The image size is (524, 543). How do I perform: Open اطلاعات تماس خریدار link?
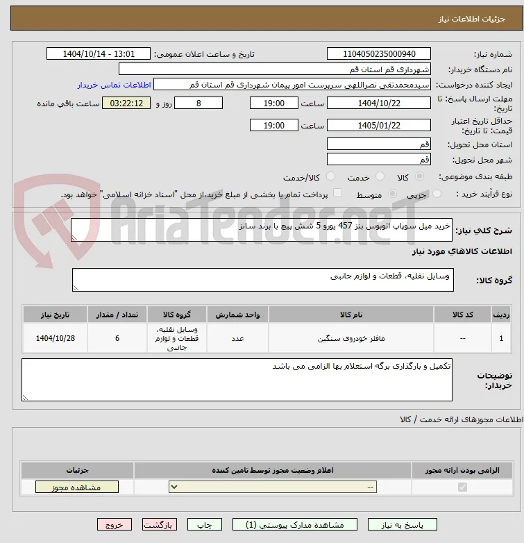click(115, 85)
